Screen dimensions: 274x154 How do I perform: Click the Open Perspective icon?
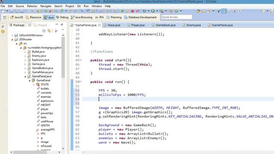click(5, 17)
